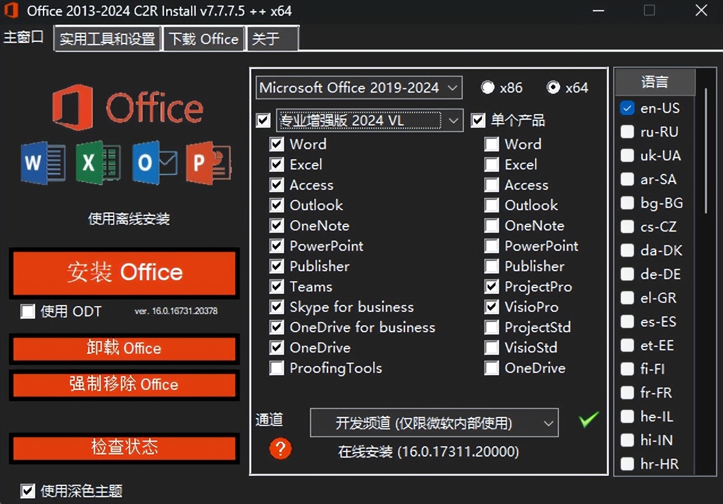Switch to 实用工具和设置 tab
The image size is (723, 504).
(x=107, y=39)
